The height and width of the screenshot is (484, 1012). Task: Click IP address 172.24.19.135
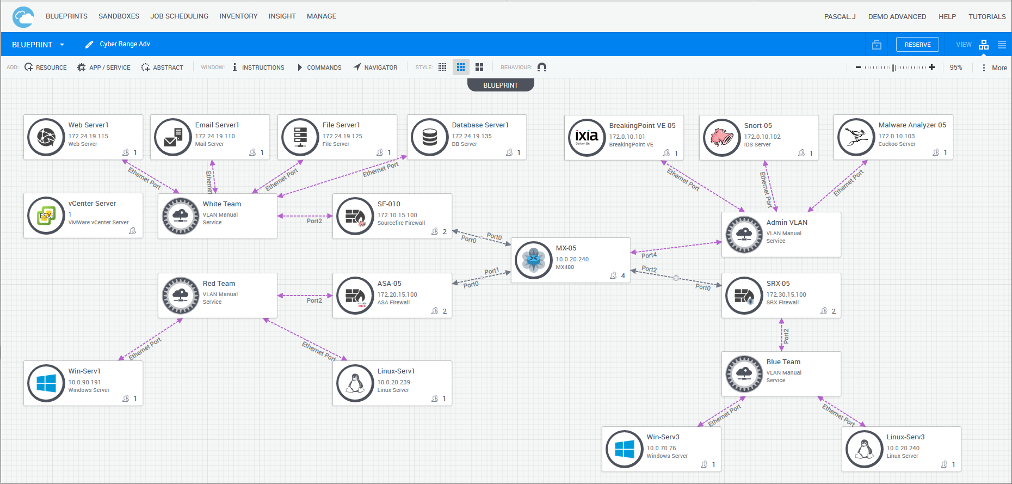(472, 136)
